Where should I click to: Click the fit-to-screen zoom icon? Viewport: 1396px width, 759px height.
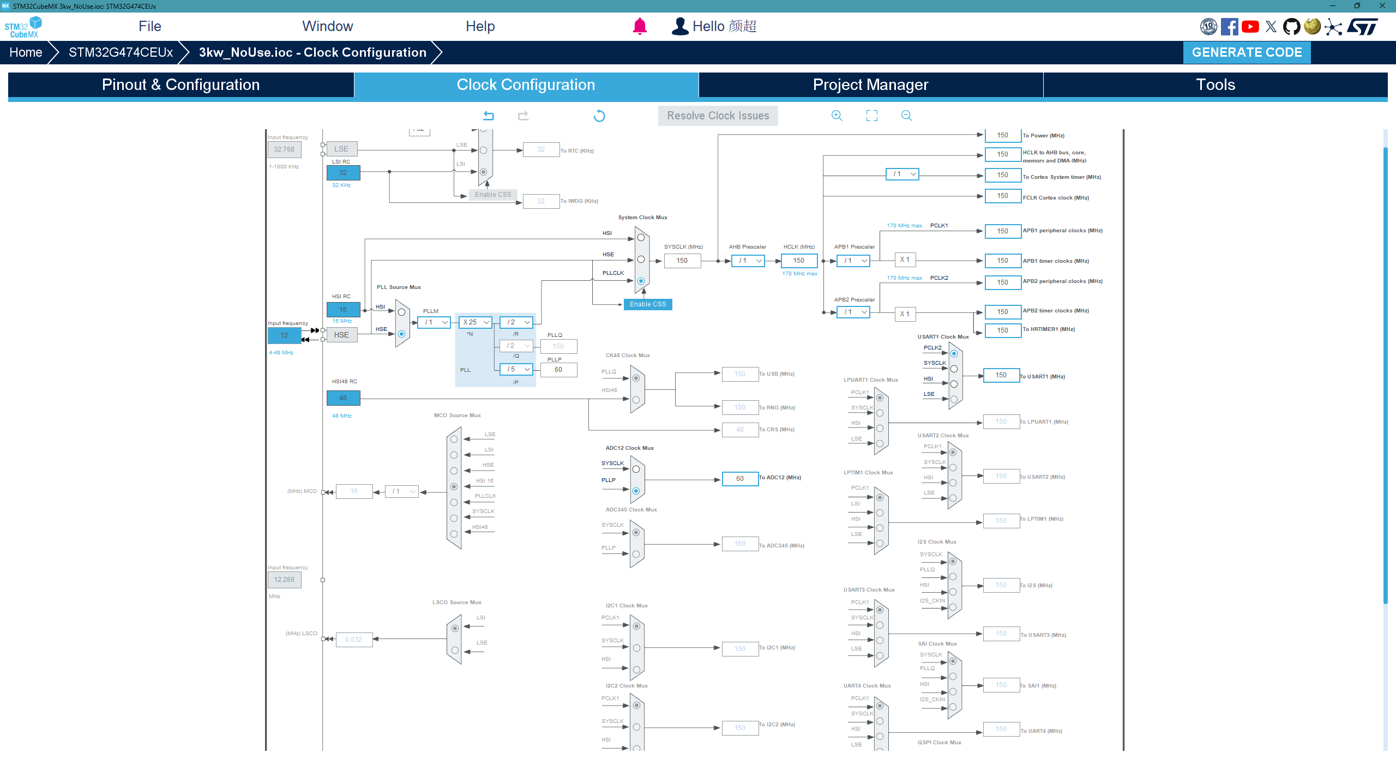coord(871,116)
